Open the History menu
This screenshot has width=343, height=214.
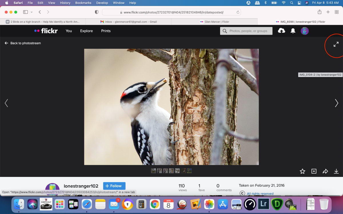tap(65, 3)
